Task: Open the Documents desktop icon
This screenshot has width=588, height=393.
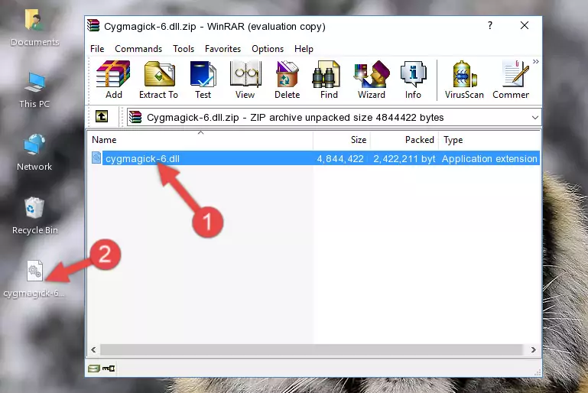Action: (x=34, y=28)
